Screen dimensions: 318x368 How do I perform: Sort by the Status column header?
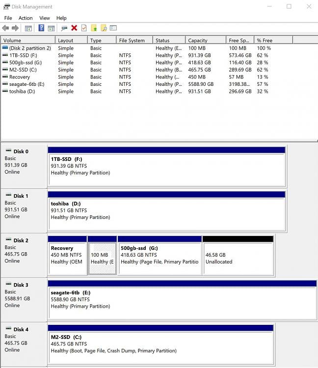pos(169,40)
